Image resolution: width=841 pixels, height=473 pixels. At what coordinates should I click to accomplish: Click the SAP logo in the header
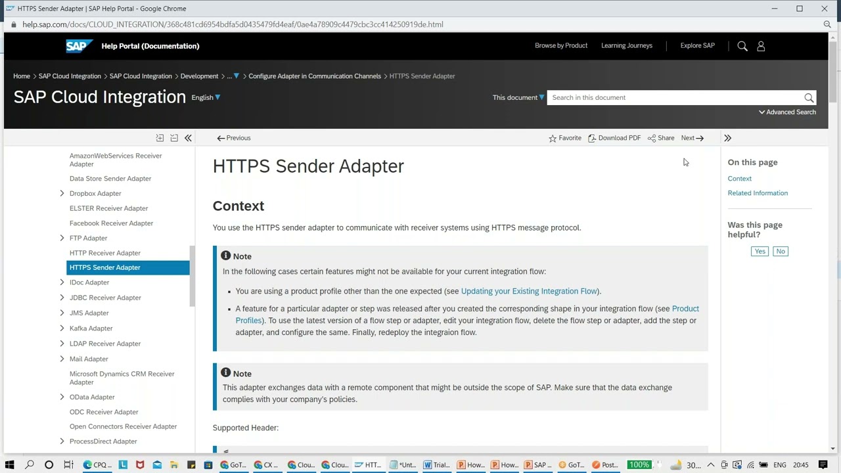(x=80, y=46)
